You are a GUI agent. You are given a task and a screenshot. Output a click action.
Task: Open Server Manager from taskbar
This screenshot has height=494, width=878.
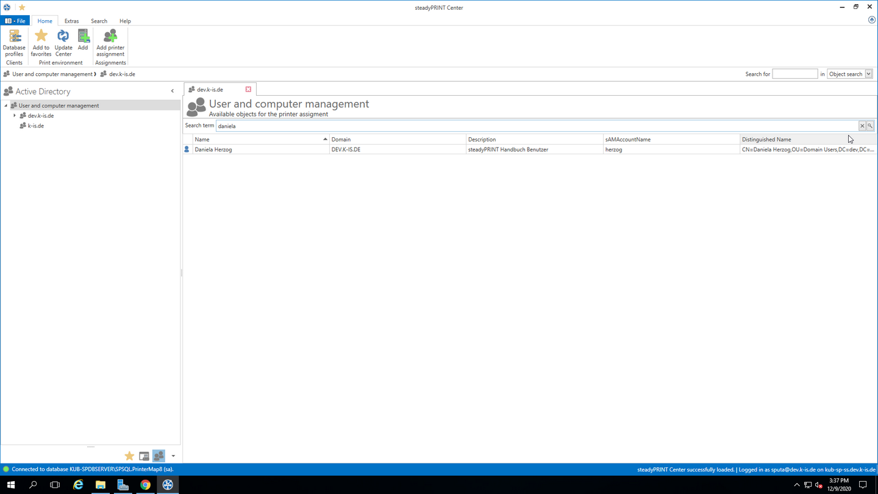[123, 485]
